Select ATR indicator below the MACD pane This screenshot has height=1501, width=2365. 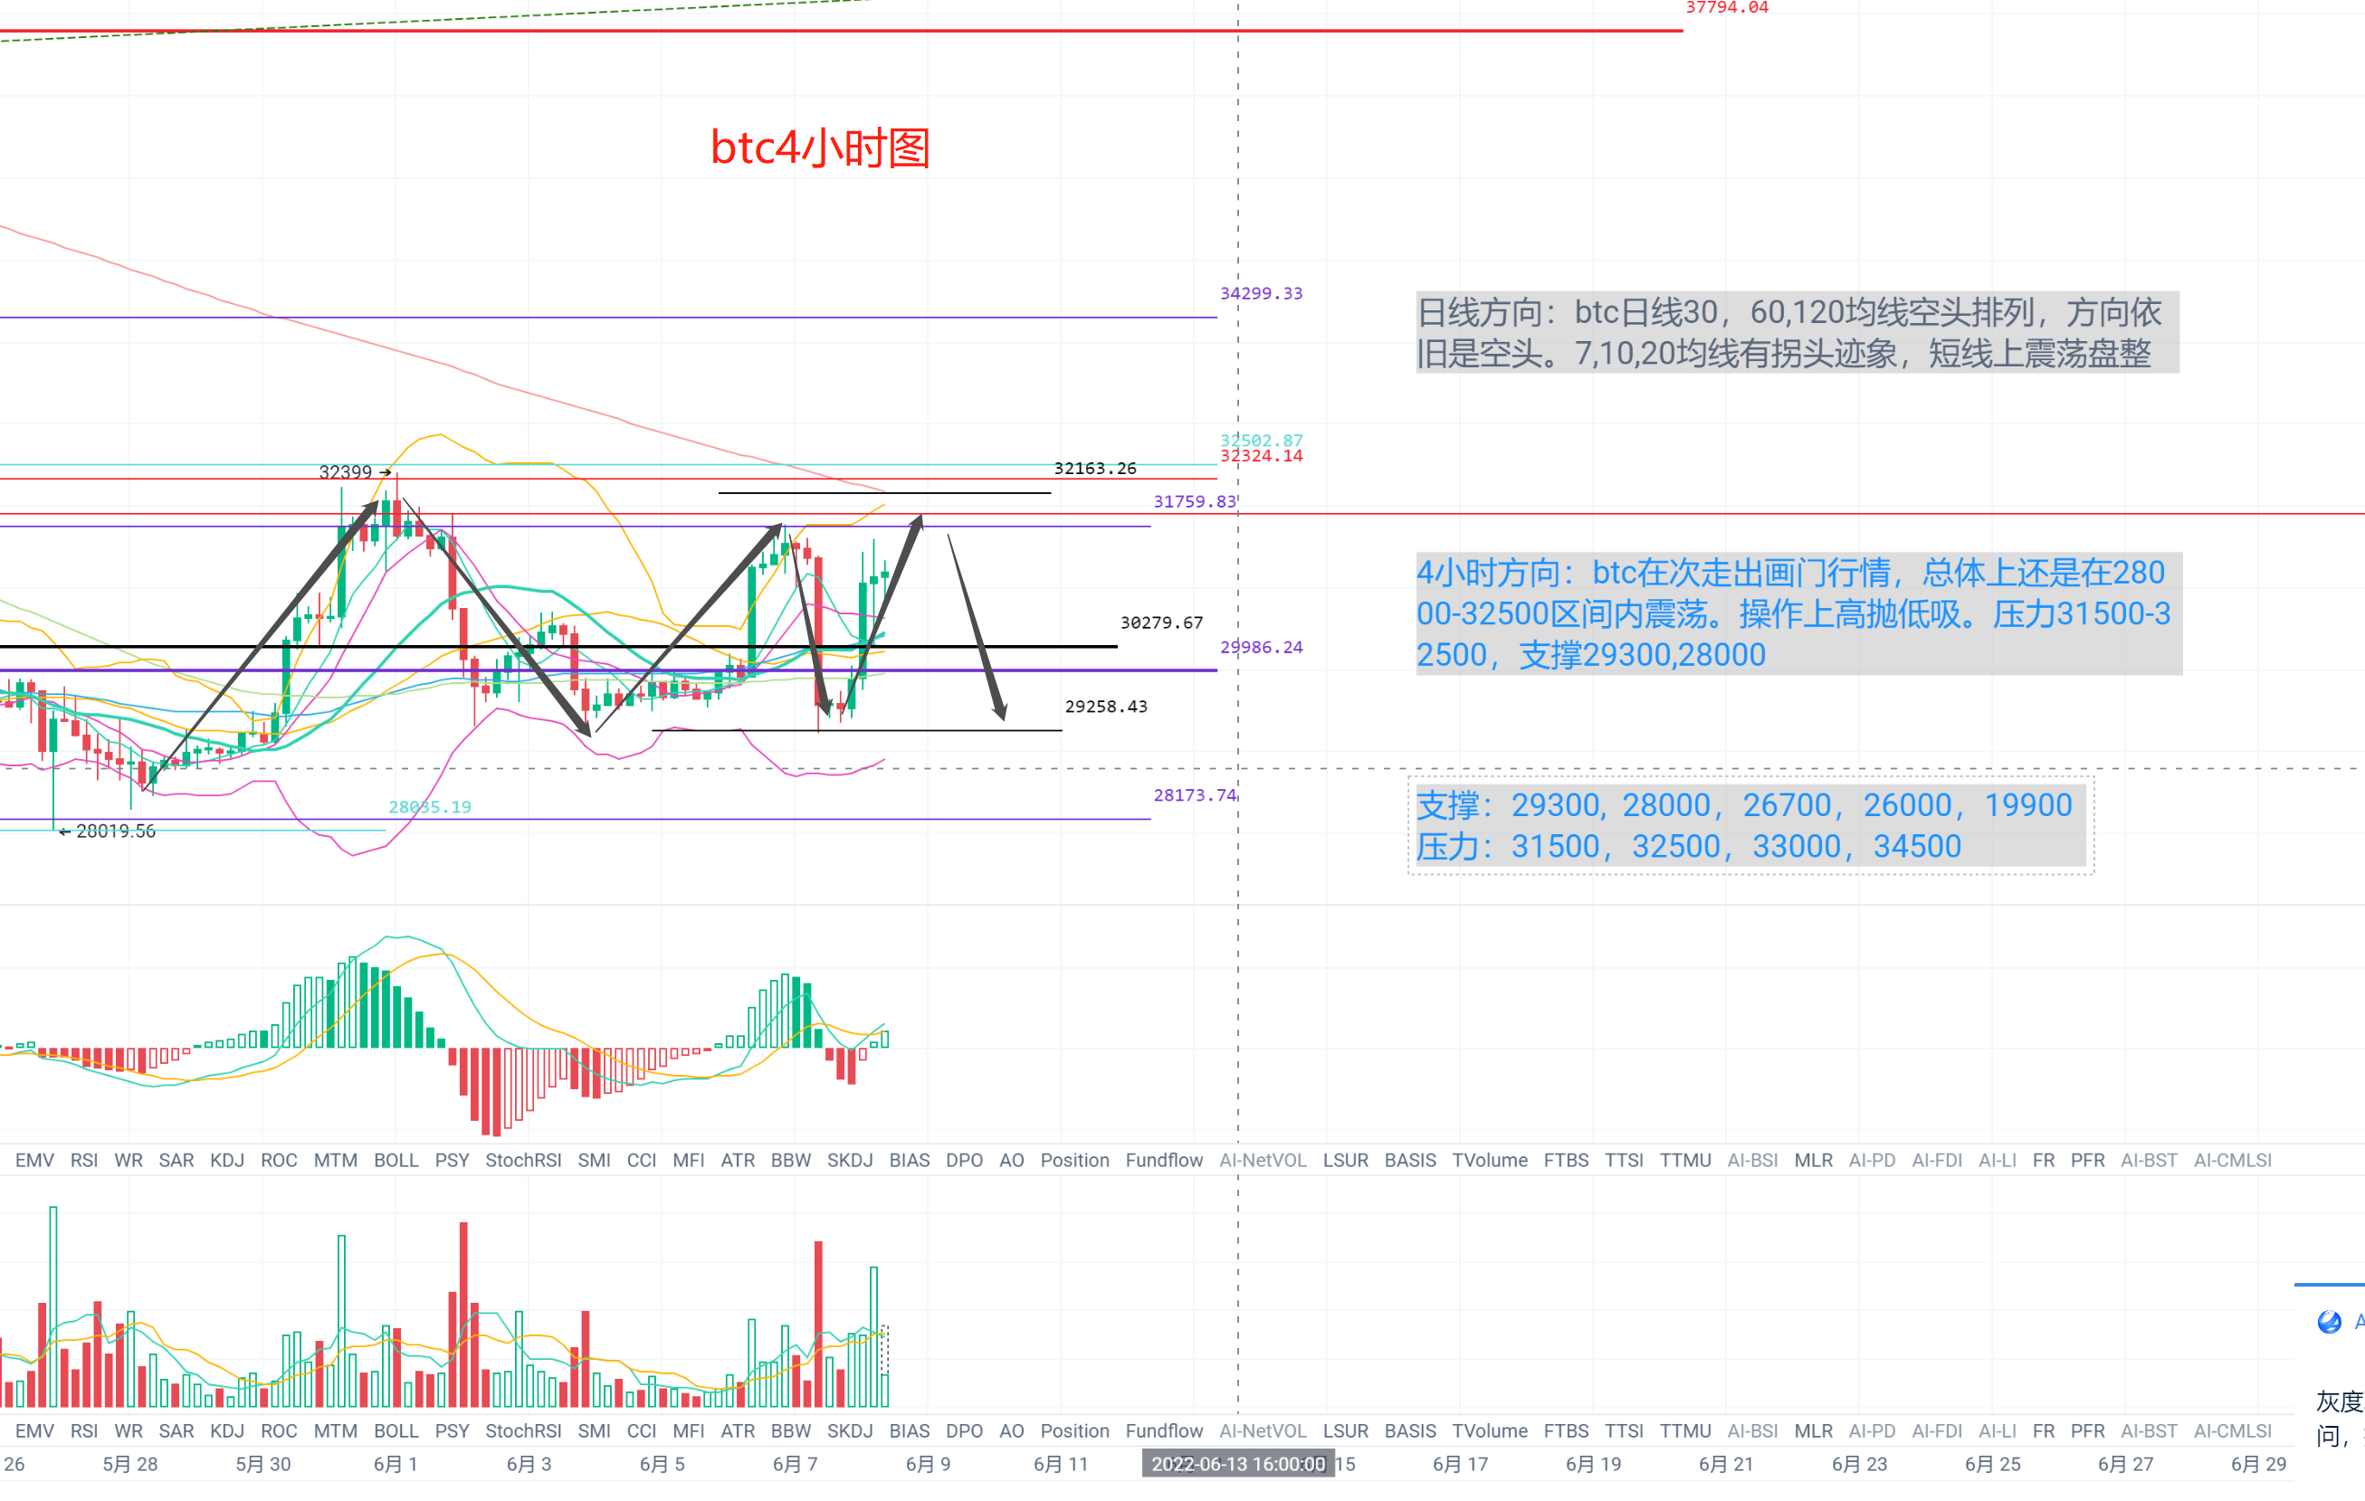[738, 1160]
